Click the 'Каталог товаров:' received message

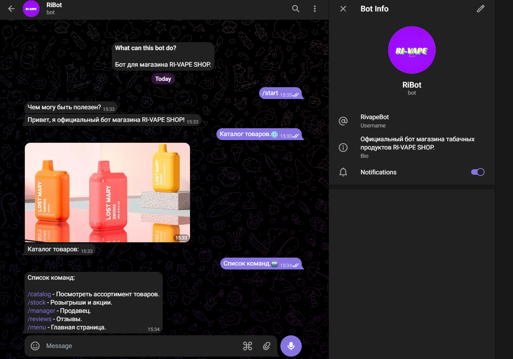pyautogui.click(x=60, y=250)
